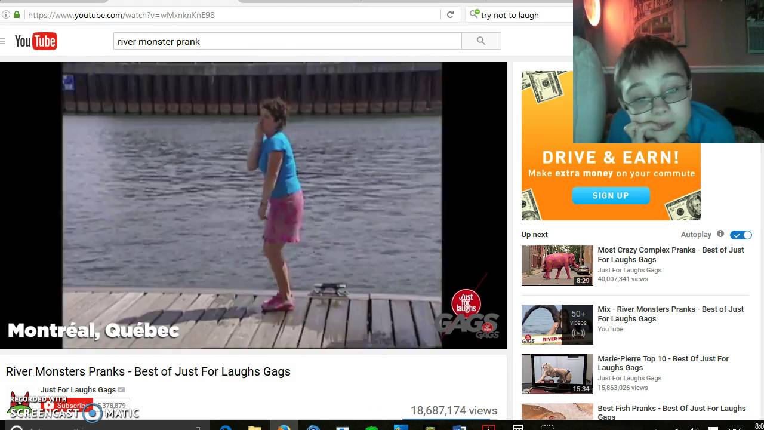Click the 'Up next' heading

[534, 235]
